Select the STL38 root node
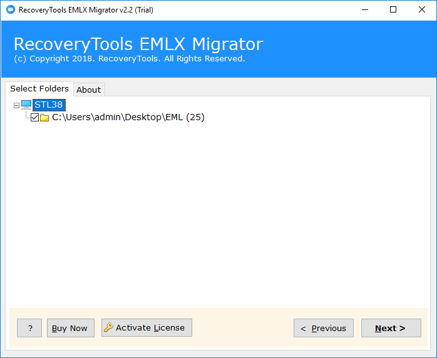 pos(49,105)
